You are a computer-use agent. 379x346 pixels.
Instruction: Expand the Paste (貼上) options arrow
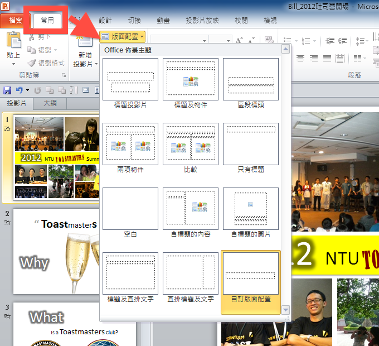tap(13, 64)
